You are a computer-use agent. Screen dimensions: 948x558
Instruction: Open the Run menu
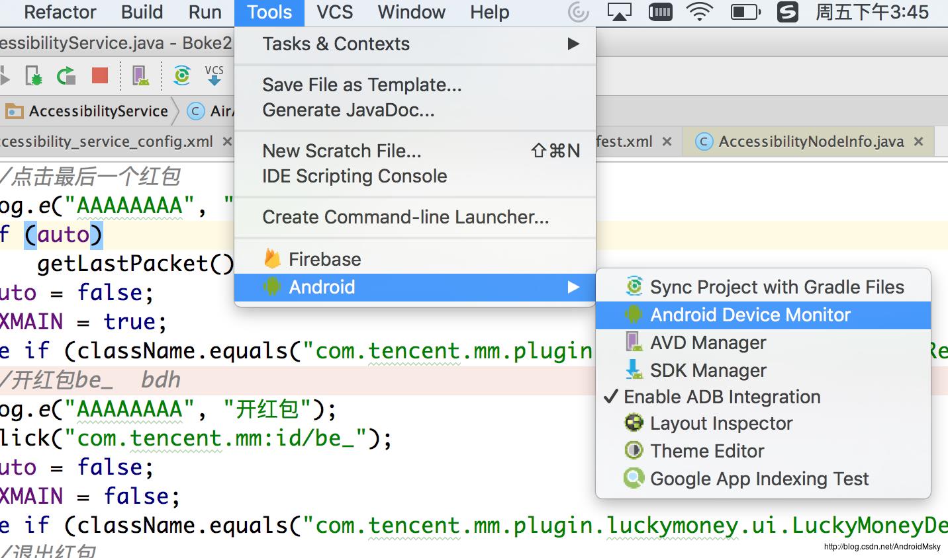(x=205, y=12)
